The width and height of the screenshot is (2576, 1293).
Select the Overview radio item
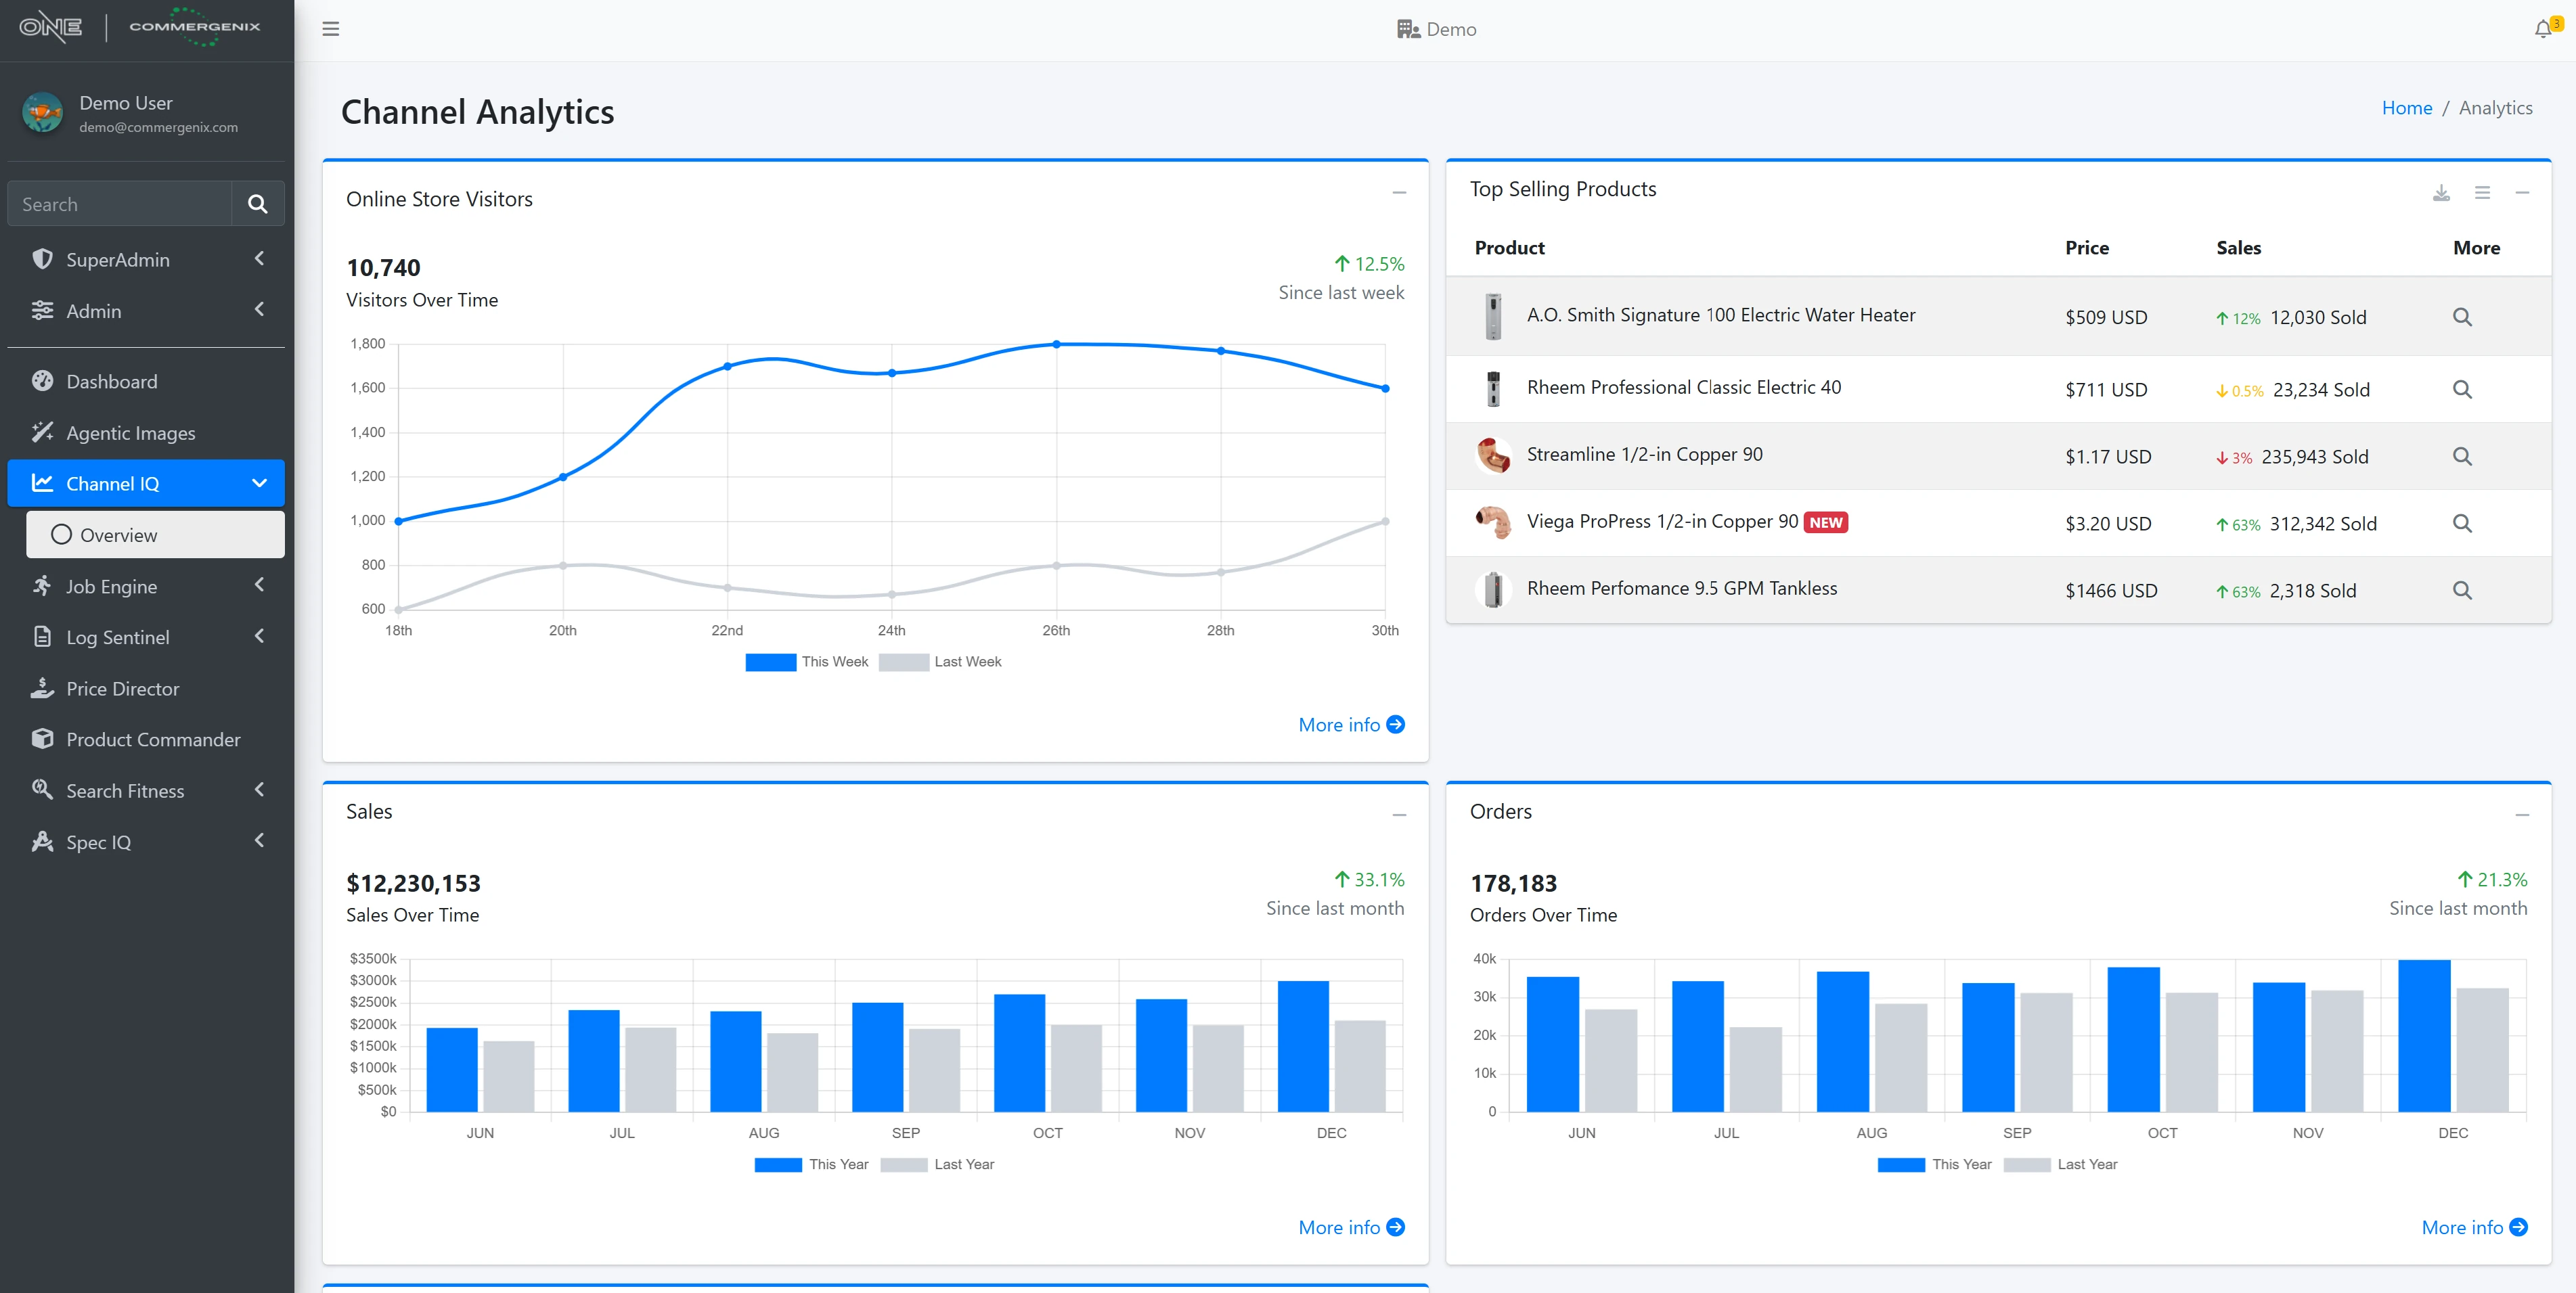coord(155,535)
